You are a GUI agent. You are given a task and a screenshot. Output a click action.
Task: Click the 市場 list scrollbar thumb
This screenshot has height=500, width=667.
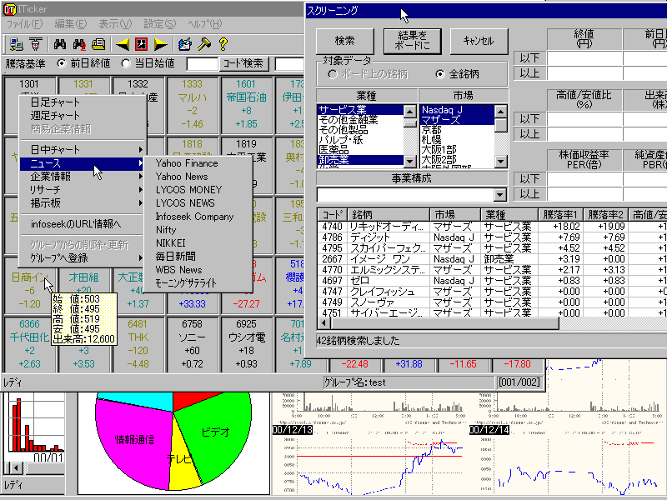coord(501,126)
